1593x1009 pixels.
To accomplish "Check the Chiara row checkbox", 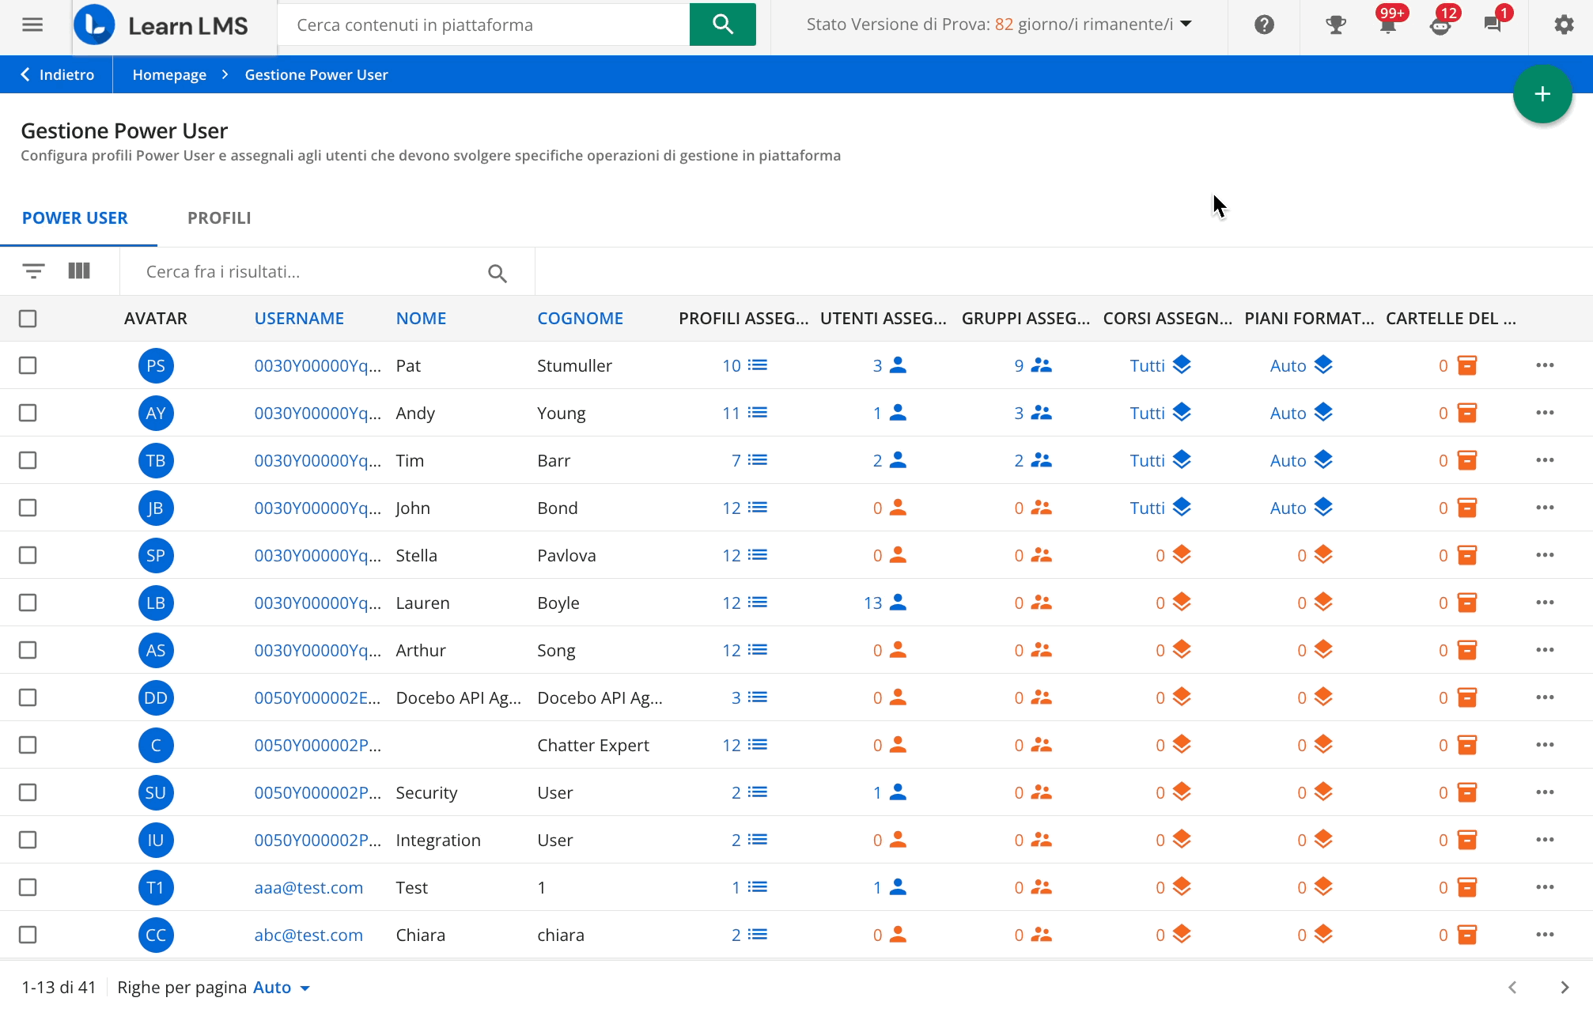I will (x=28, y=935).
